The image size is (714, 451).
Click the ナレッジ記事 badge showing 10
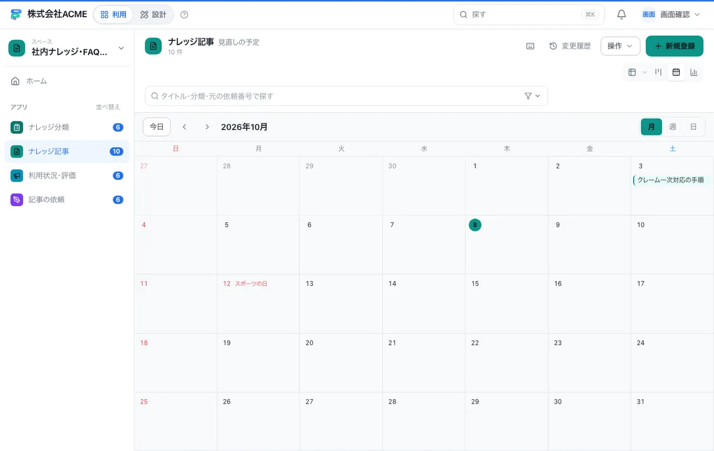coord(117,152)
